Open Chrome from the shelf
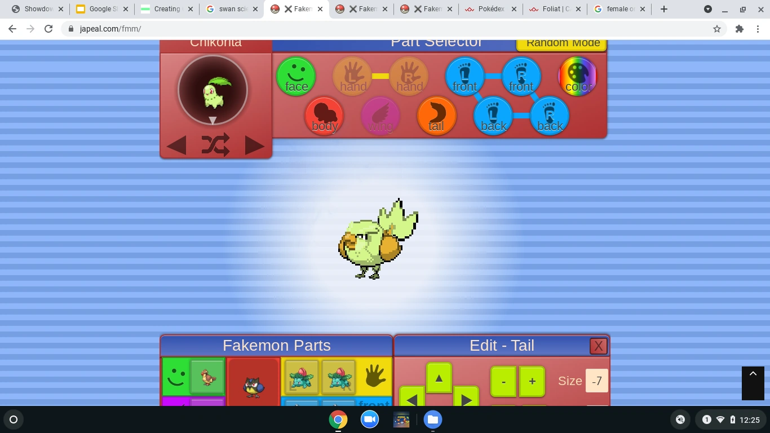 point(338,419)
